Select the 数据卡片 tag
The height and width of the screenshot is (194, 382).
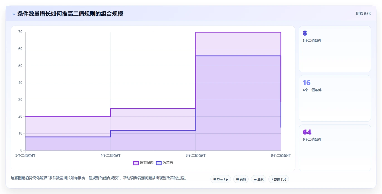pyautogui.click(x=279, y=179)
